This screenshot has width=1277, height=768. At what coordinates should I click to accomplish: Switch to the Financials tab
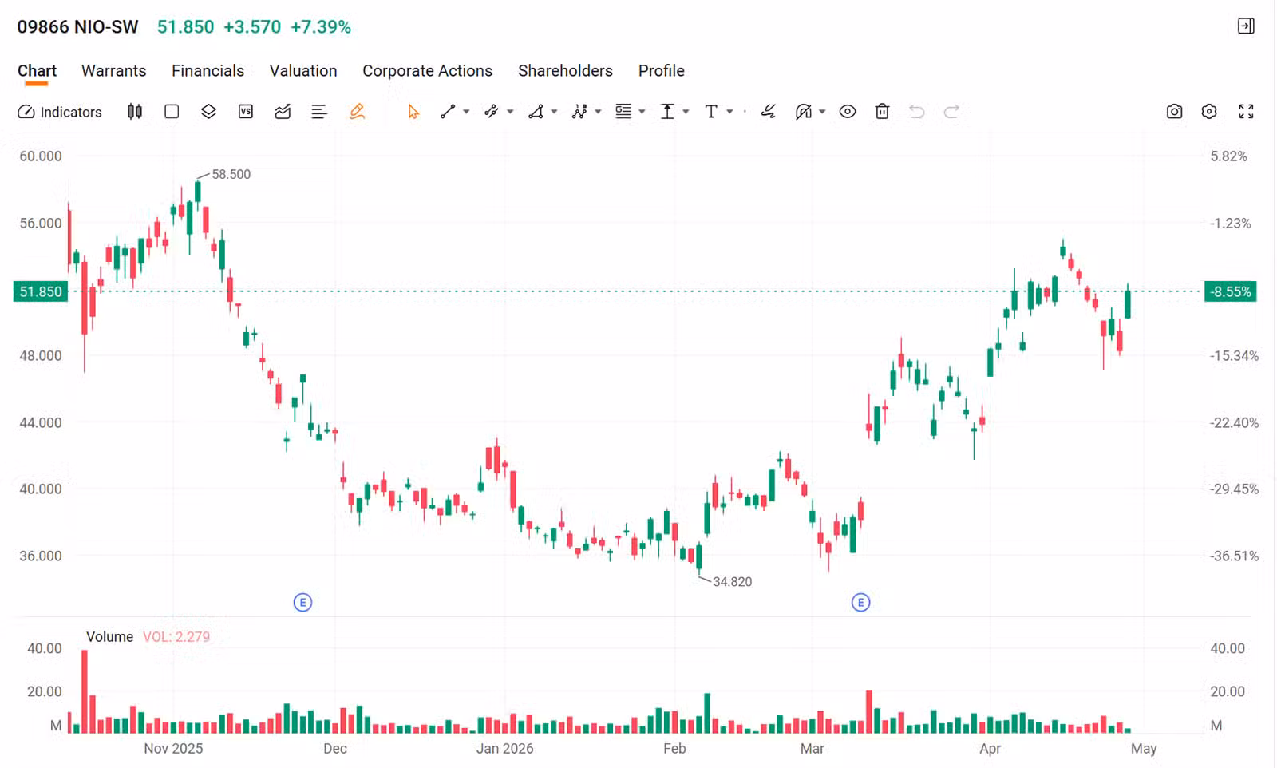tap(208, 71)
